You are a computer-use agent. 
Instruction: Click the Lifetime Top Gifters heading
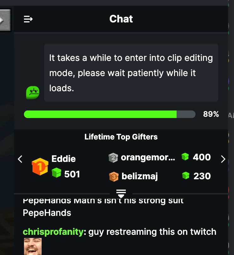coord(121,137)
